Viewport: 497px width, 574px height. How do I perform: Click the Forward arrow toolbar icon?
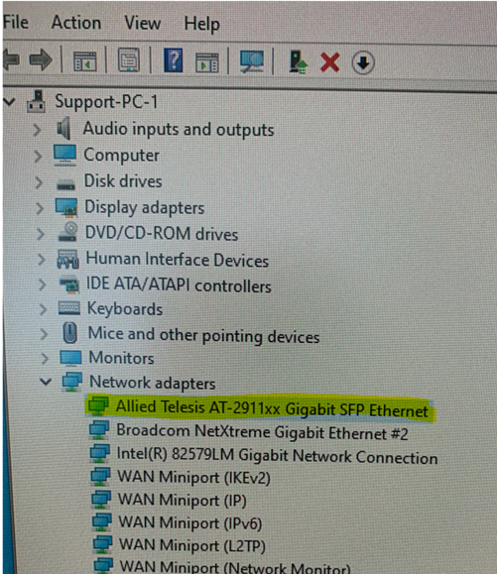tap(41, 60)
